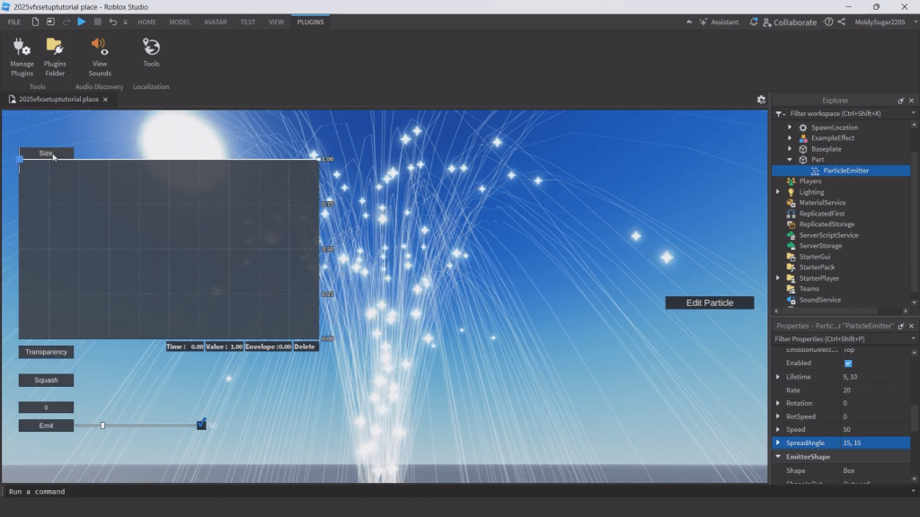Switch to the VIEW tab

(x=276, y=22)
